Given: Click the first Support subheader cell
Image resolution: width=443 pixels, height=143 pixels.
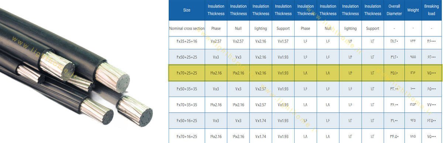Looking at the screenshot, I should click(283, 28).
